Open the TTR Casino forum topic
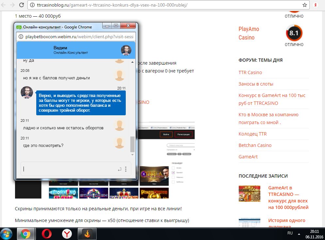Viewport: 325px width, 240px height. pyautogui.click(x=250, y=72)
